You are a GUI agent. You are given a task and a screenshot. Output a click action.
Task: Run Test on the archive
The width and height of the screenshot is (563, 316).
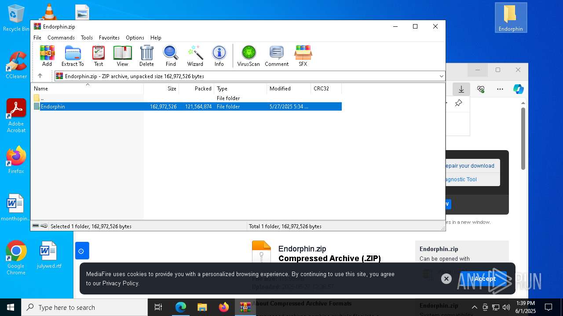click(x=99, y=56)
